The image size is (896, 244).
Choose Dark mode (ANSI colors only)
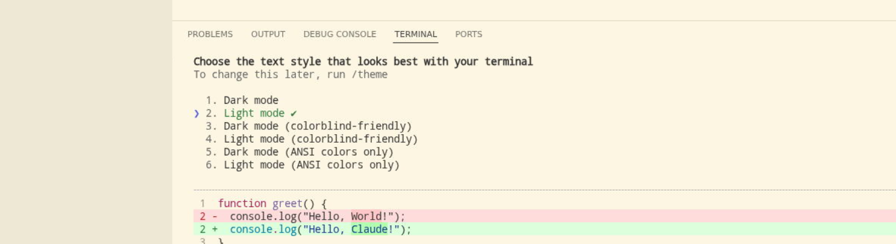pos(308,152)
